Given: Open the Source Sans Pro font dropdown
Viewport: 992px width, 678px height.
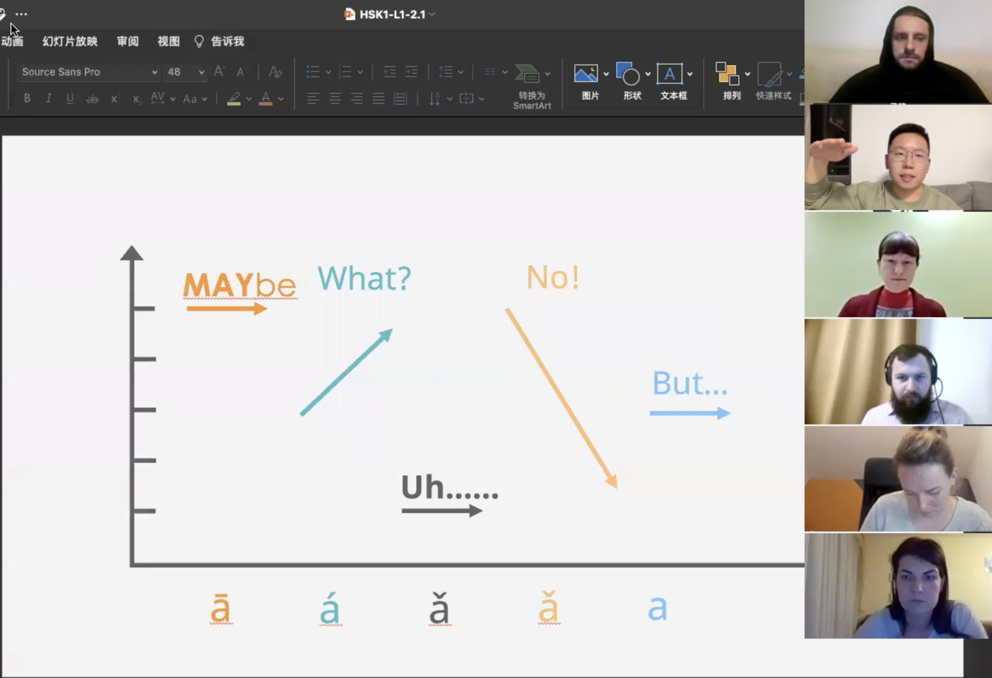Looking at the screenshot, I should [154, 72].
